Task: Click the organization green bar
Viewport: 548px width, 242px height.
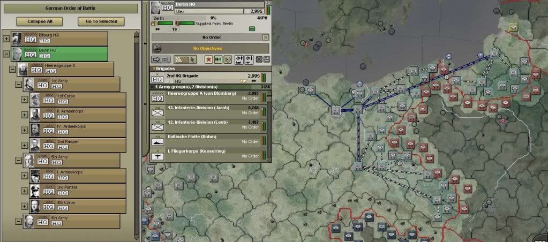Action: [x=166, y=24]
